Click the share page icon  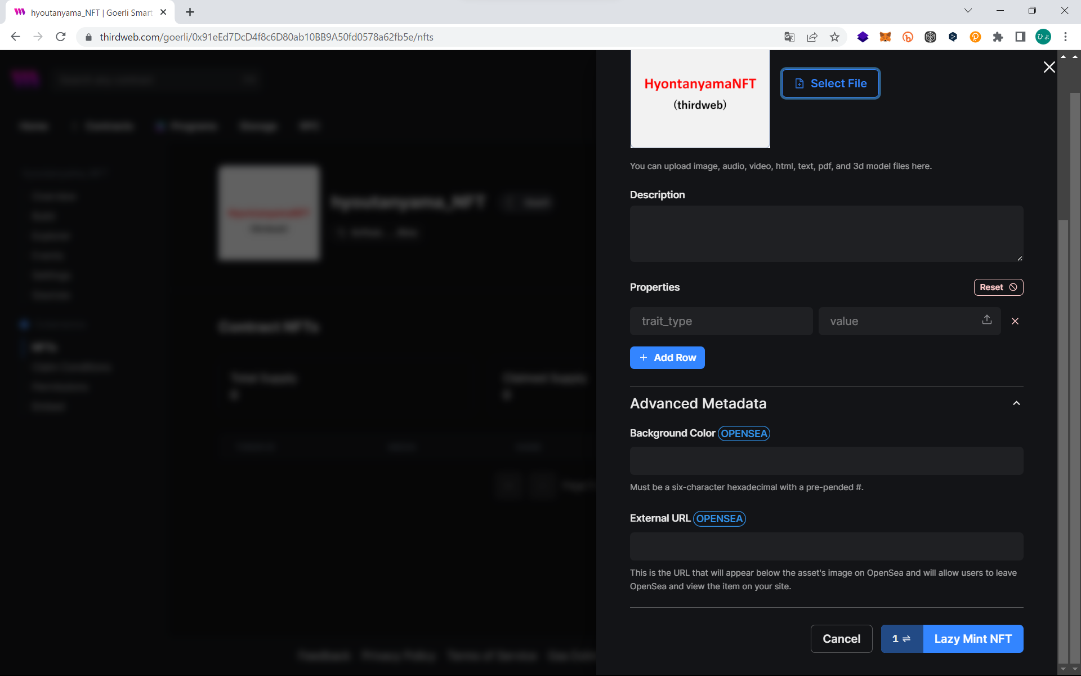pos(812,37)
